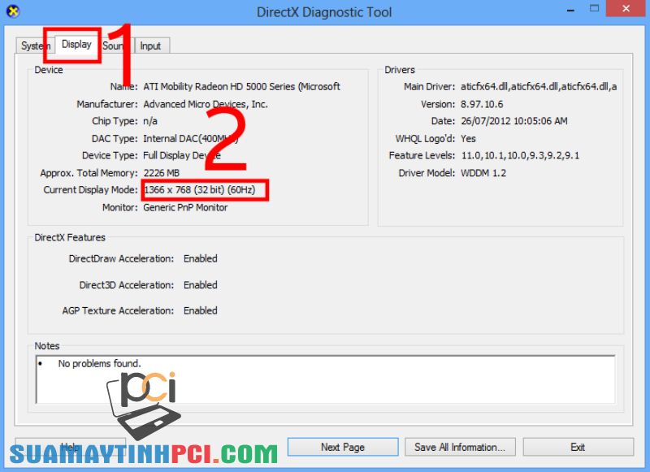
Task: Close the DirectX Diagnostic Tool window
Action: click(626, 8)
